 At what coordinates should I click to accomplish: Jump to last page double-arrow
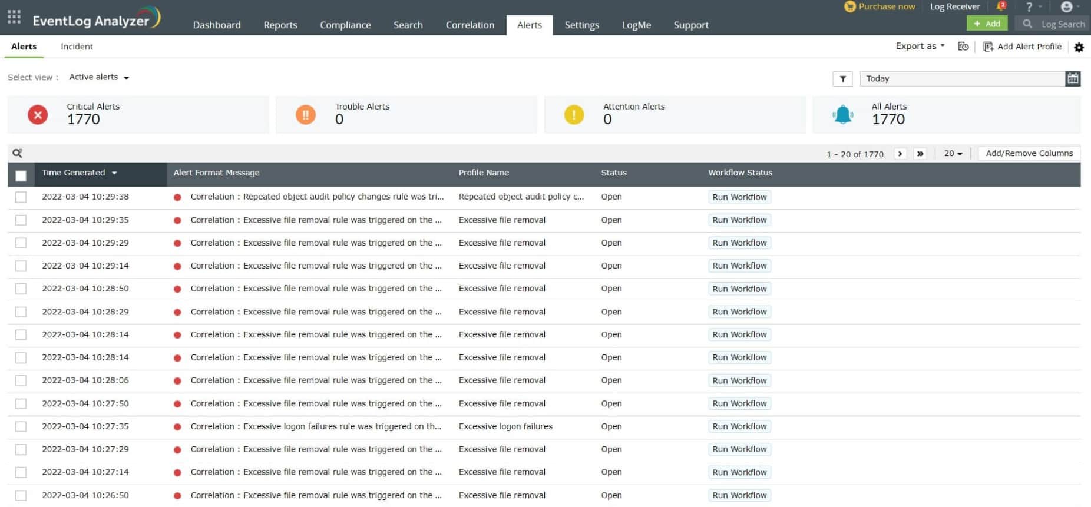click(x=920, y=154)
